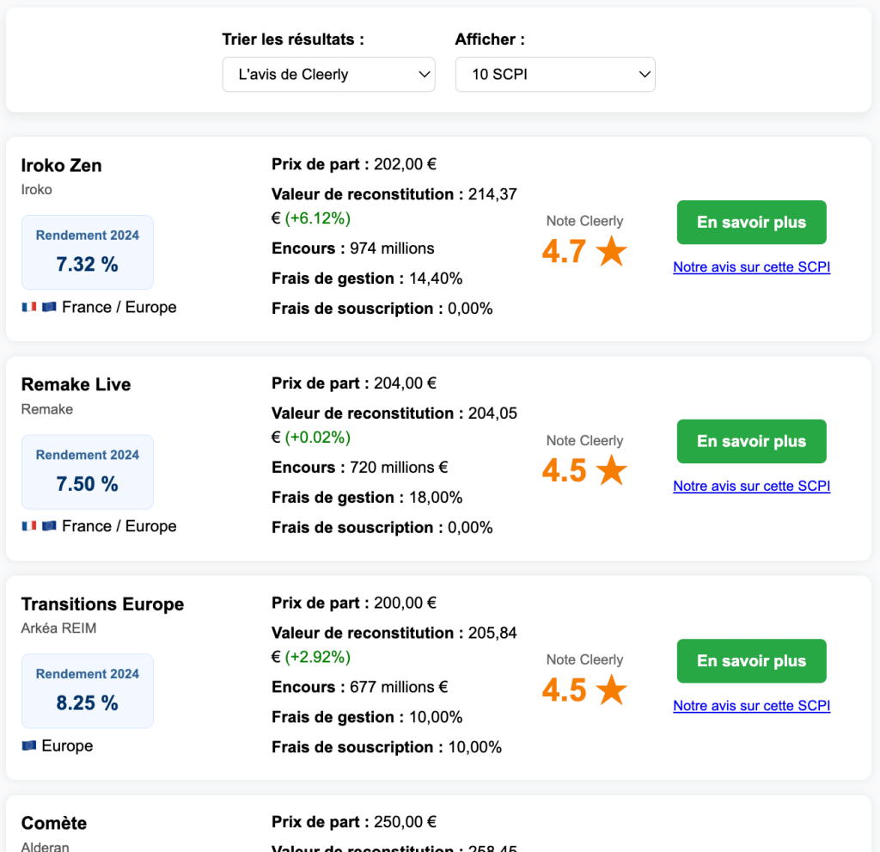
Task: Click 'Frais de souscription : 10,00%' text
Action: tap(387, 747)
